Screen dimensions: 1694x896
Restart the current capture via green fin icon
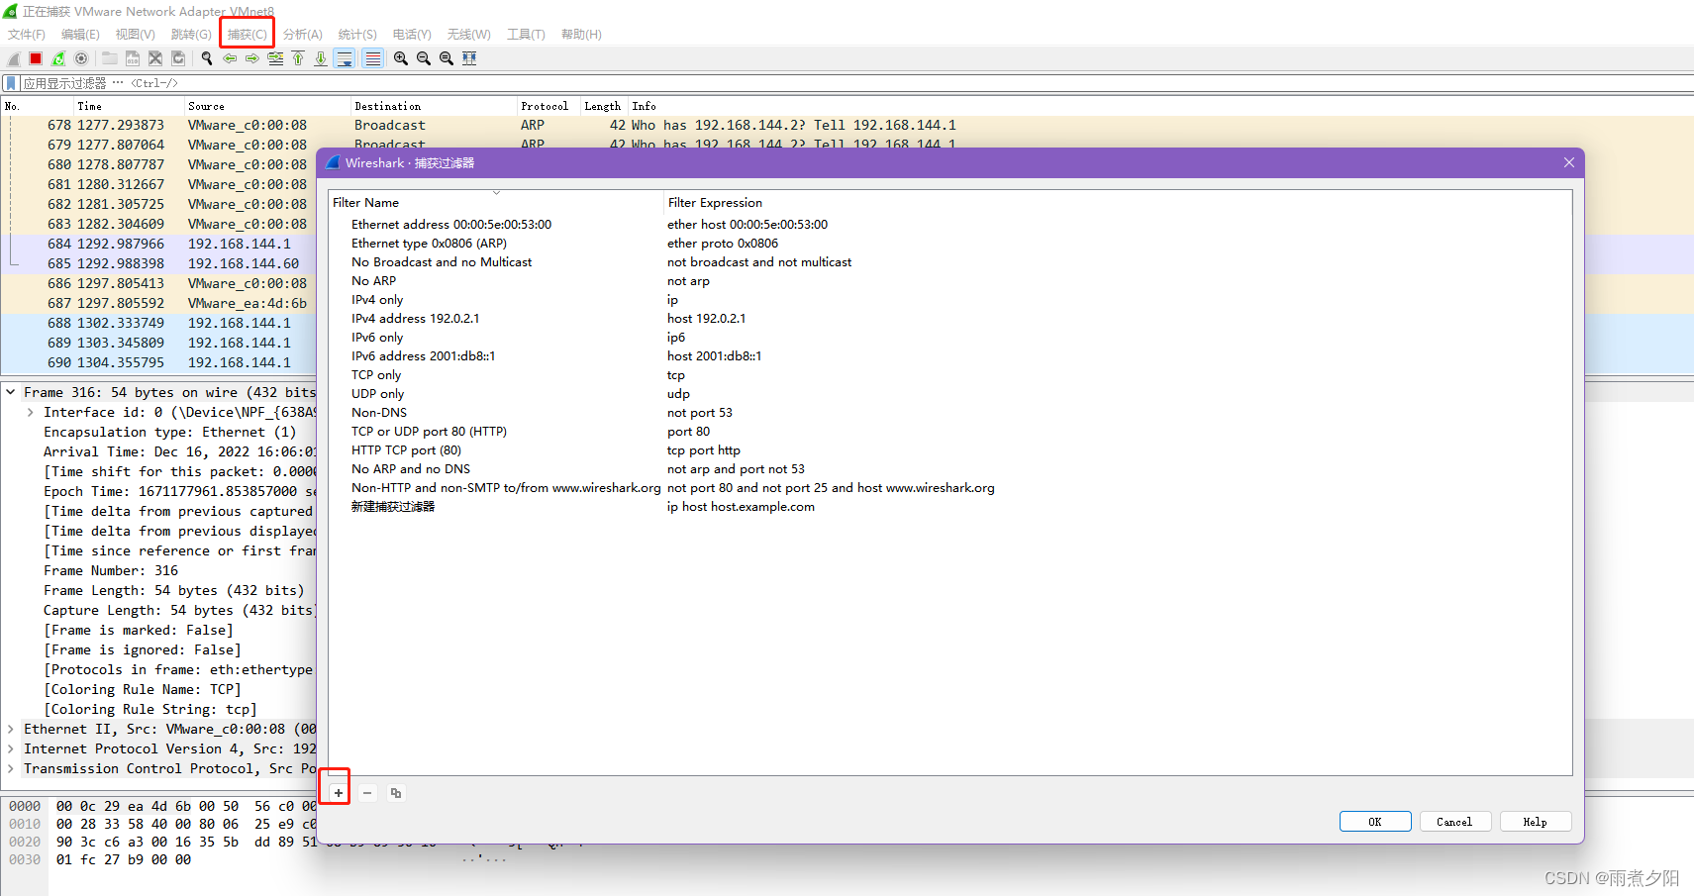click(x=58, y=58)
